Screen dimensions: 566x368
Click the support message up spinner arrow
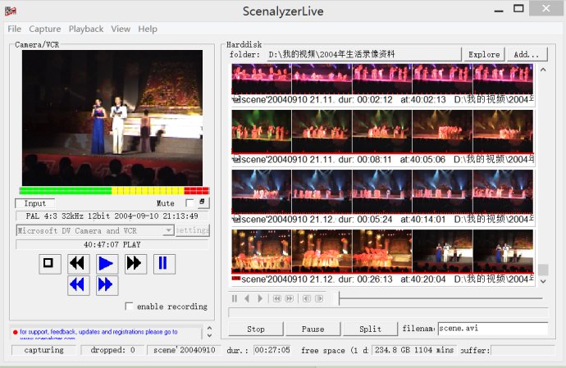coord(209,329)
